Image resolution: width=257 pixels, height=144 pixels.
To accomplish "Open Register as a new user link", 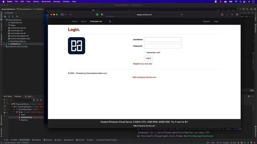I will pos(143,64).
